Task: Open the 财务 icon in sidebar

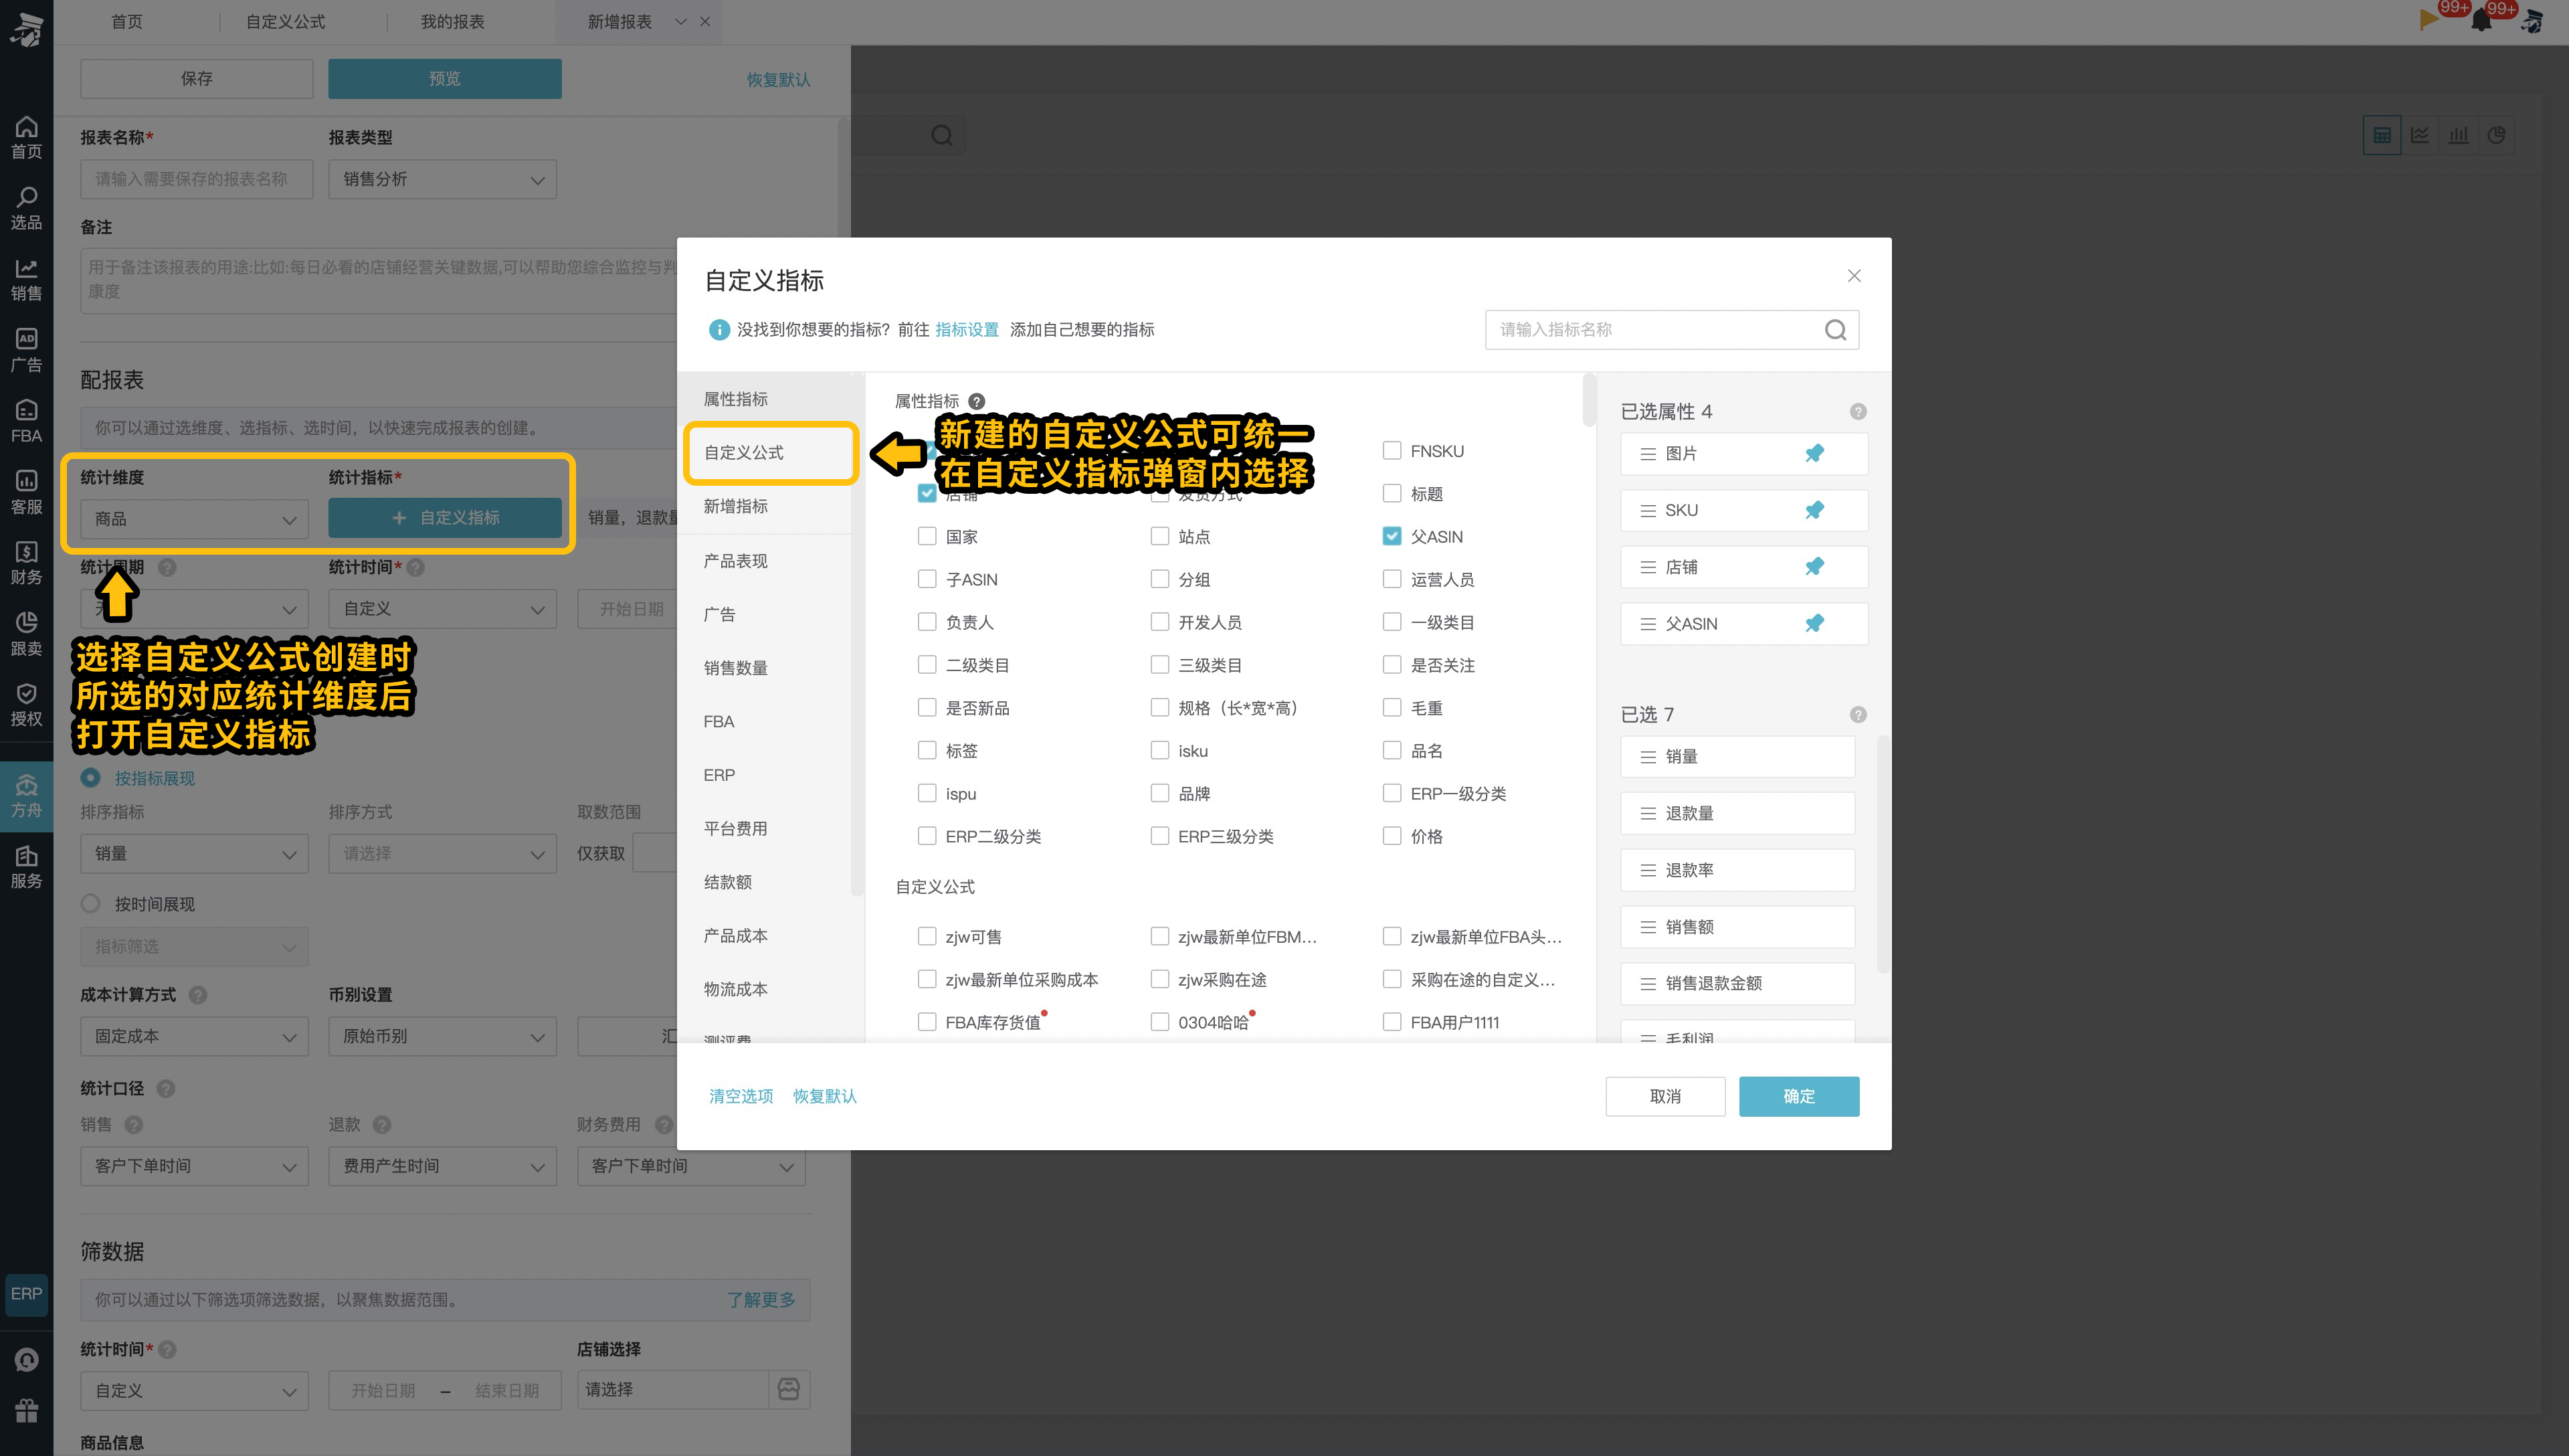Action: click(27, 552)
